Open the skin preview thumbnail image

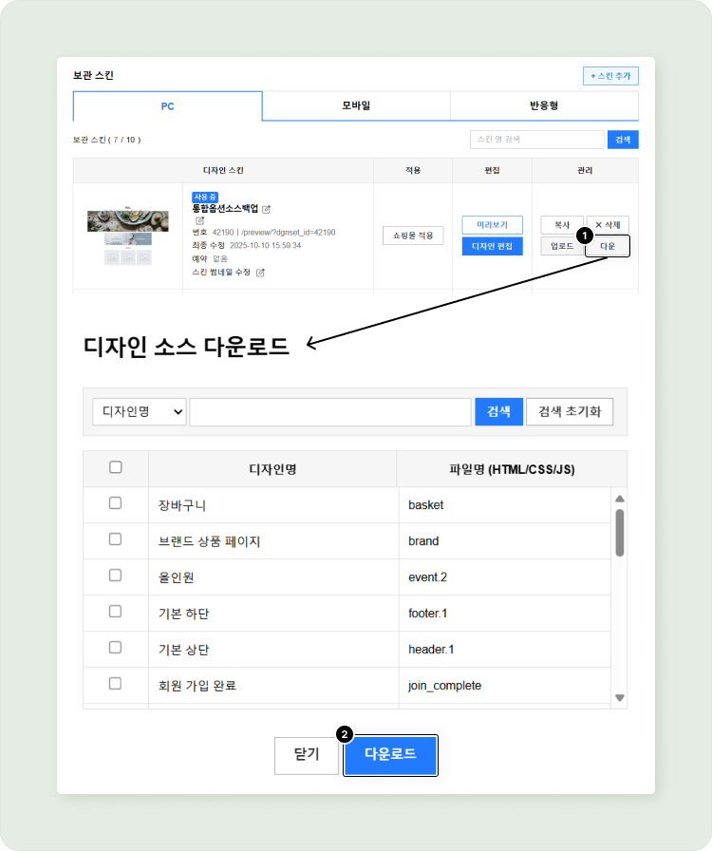[x=121, y=236]
